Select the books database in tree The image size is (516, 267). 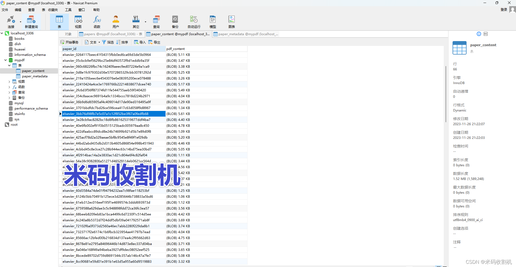[19, 39]
